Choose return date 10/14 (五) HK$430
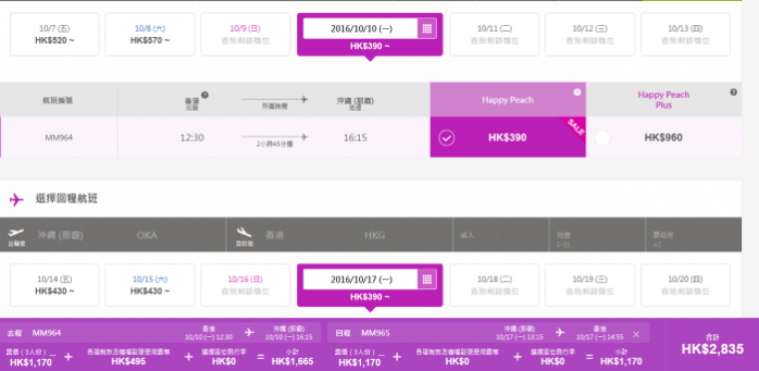Viewport: 759px width, 371px height. click(55, 285)
